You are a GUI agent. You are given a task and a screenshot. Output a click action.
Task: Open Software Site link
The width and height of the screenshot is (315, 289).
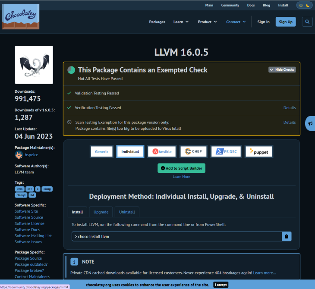click(x=26, y=211)
